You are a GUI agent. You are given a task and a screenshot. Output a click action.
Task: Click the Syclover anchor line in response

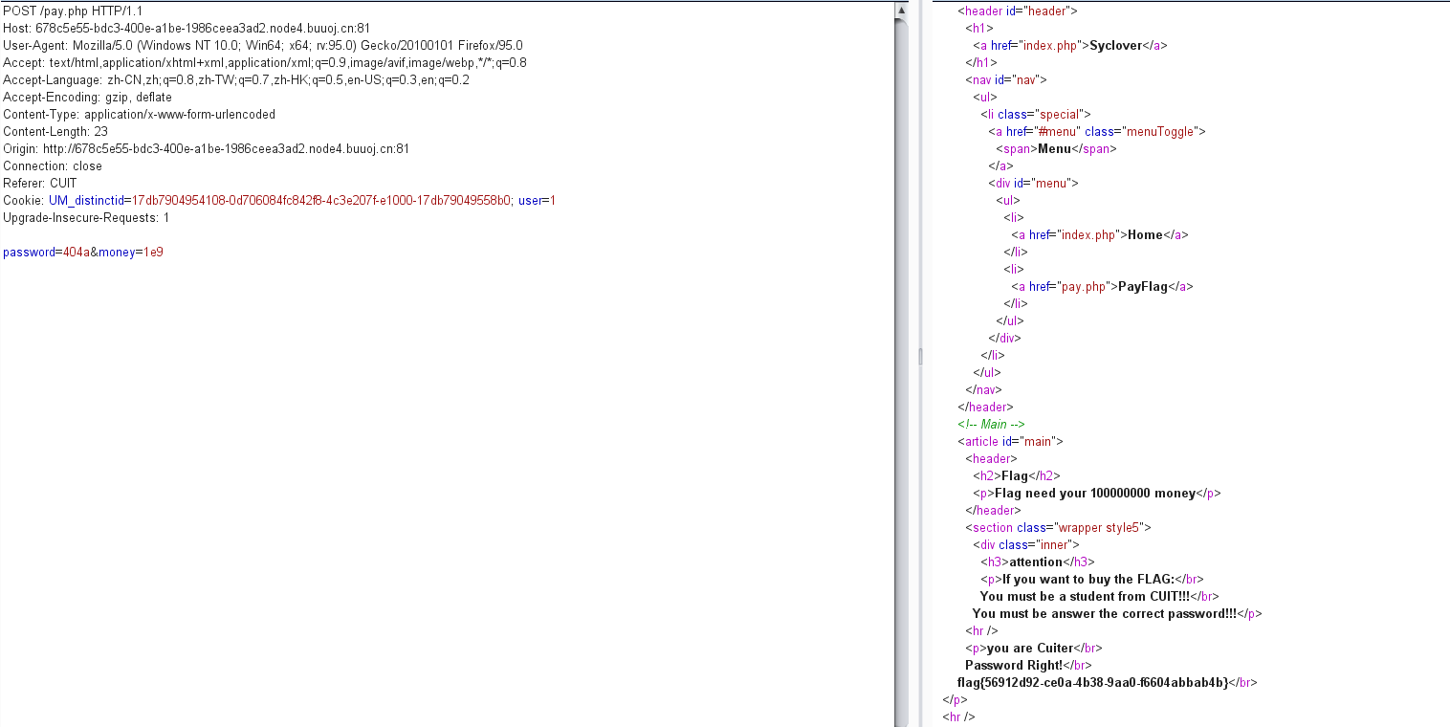click(1070, 46)
